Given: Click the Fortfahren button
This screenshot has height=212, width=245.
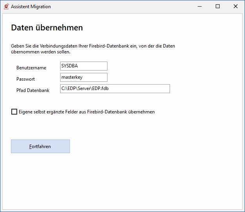Looking at the screenshot, I should (40, 147).
